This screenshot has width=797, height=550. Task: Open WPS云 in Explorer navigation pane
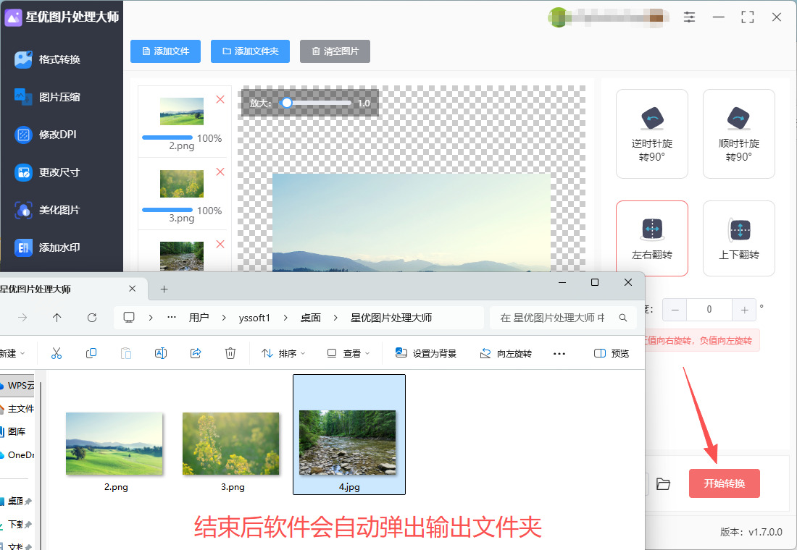pos(17,386)
